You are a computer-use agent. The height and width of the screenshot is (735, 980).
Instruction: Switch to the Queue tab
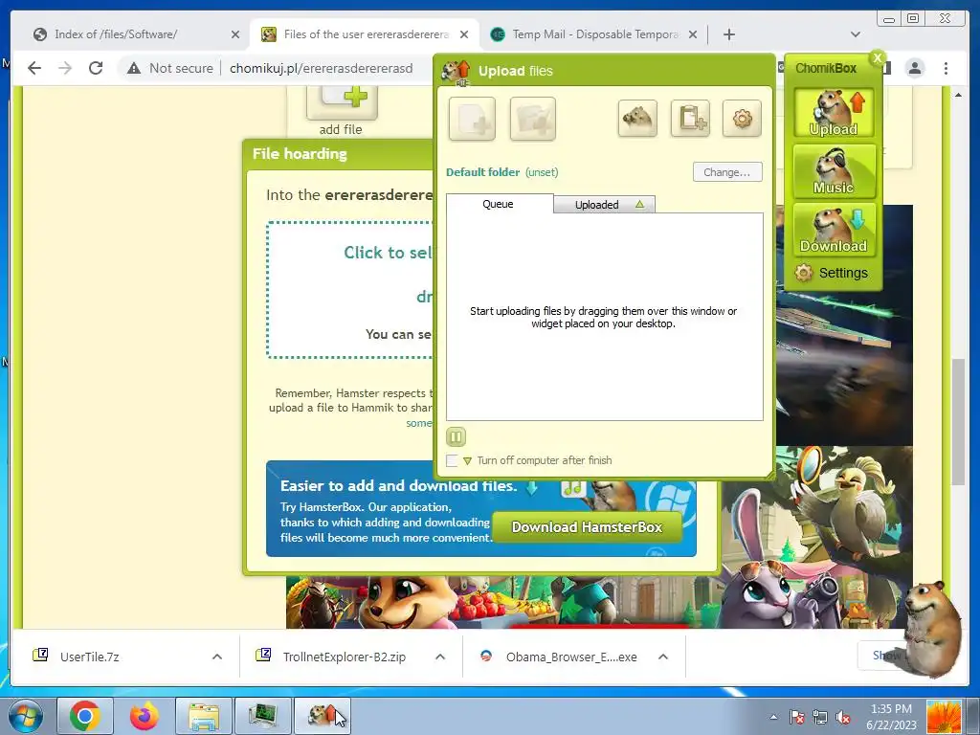click(499, 204)
